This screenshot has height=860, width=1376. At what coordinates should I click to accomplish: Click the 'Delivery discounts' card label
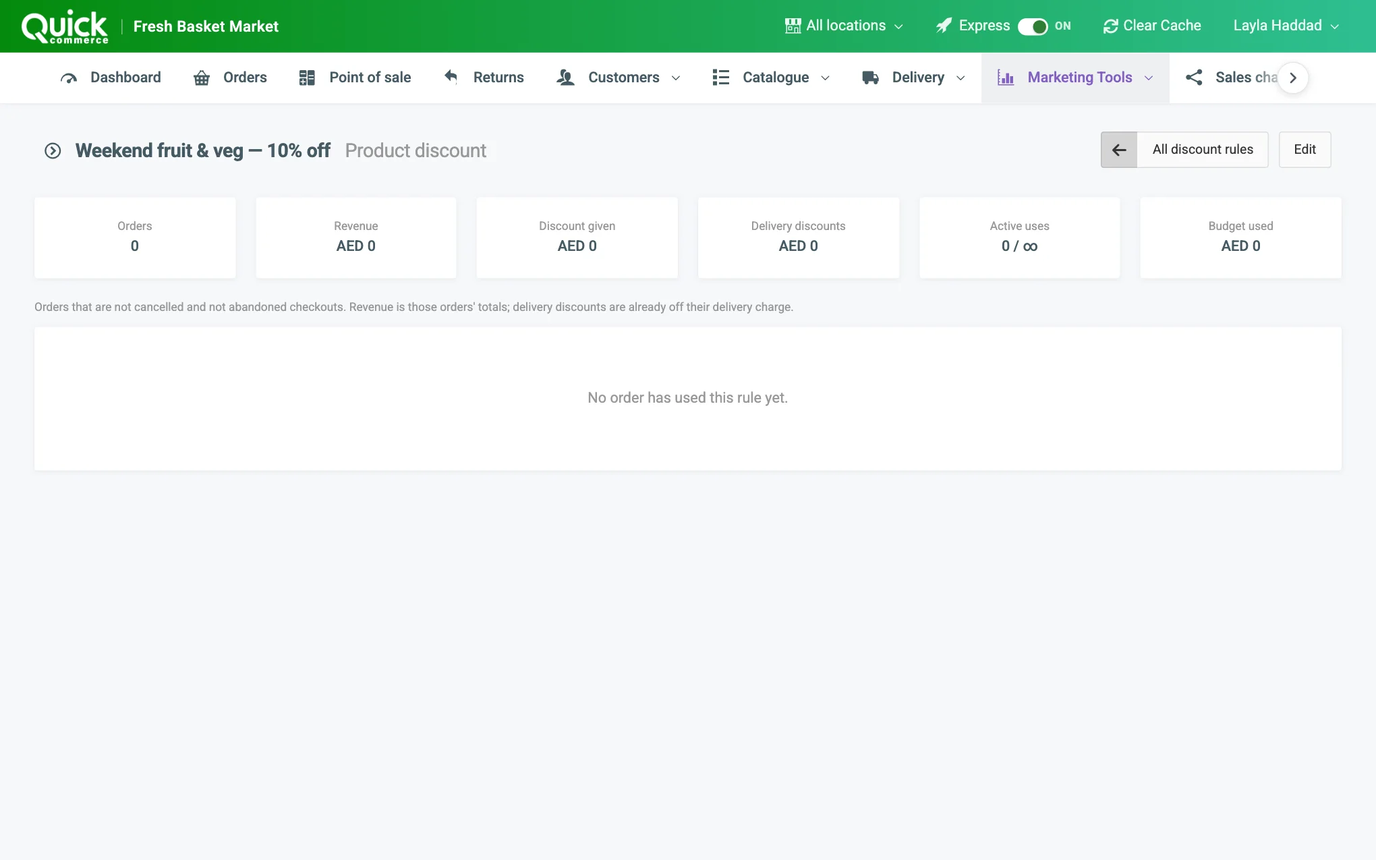click(798, 226)
